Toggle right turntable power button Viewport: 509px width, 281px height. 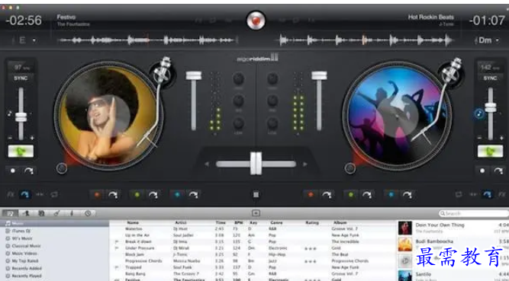[x=350, y=168]
